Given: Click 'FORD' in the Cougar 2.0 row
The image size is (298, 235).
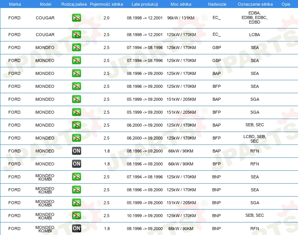Looking at the screenshot, I should pos(14,18).
